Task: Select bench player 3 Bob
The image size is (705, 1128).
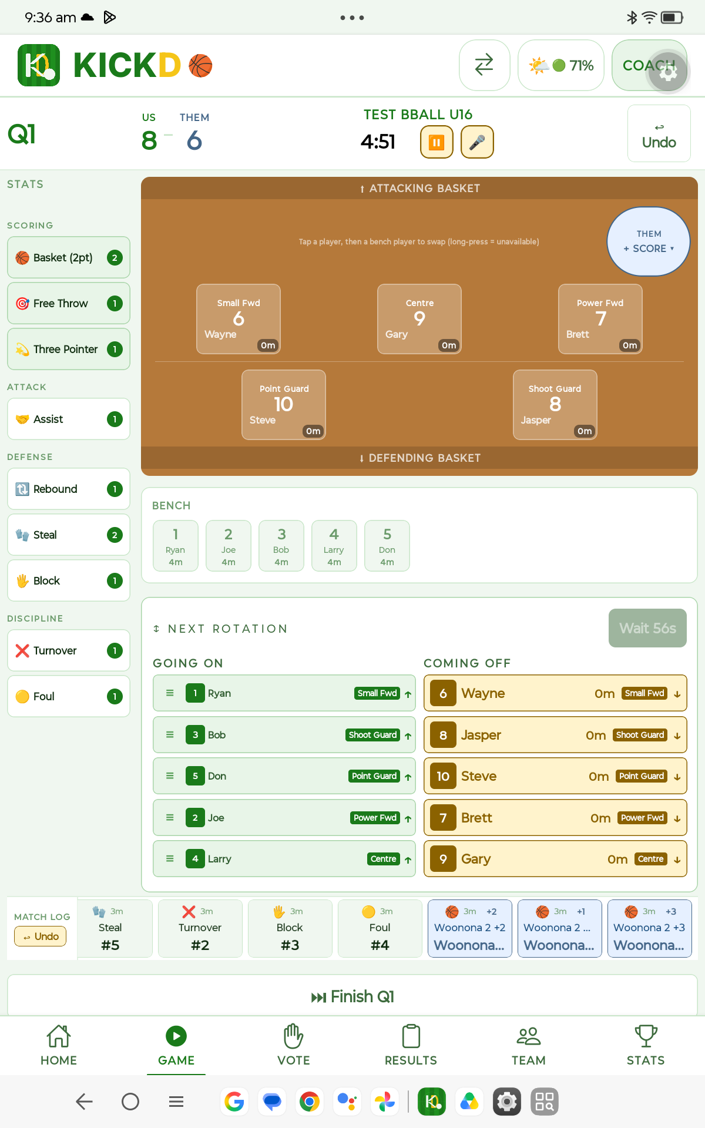Action: 281,546
